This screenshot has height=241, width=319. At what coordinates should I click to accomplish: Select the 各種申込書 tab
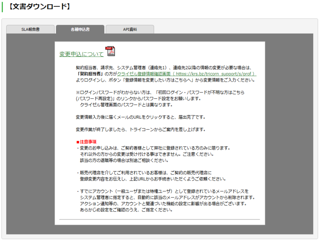80,29
